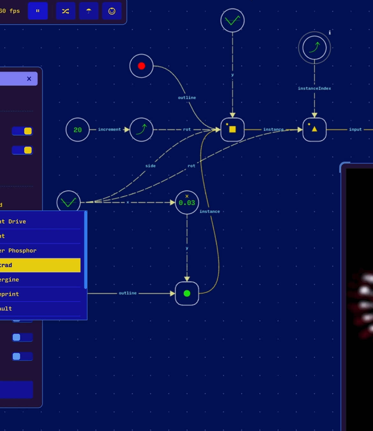Image resolution: width=373 pixels, height=431 pixels.
Task: Select the yellow triangle shape node
Action: pyautogui.click(x=314, y=130)
